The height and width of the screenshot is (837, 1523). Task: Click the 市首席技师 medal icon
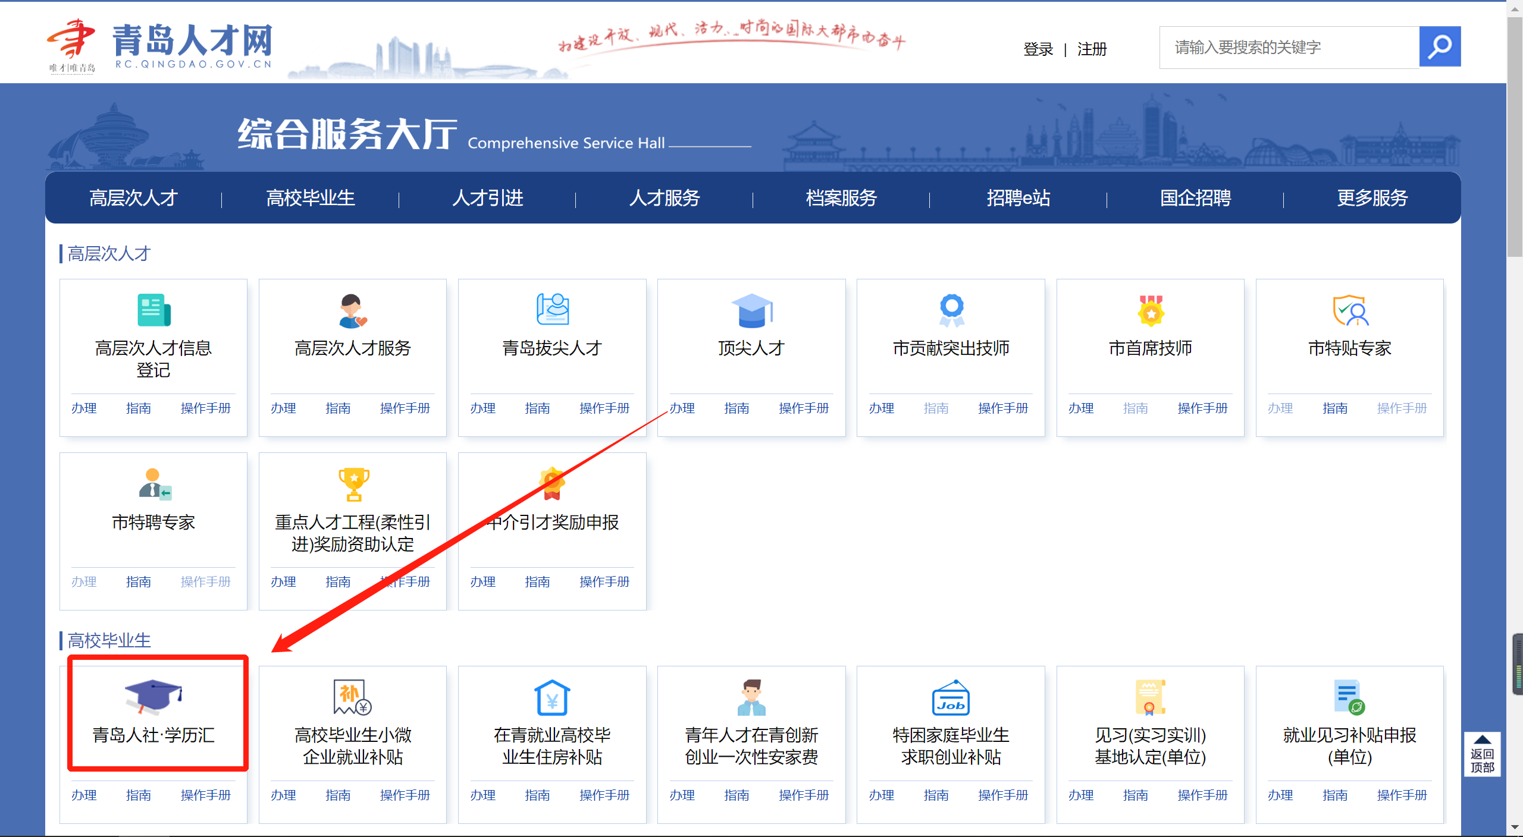[1150, 310]
